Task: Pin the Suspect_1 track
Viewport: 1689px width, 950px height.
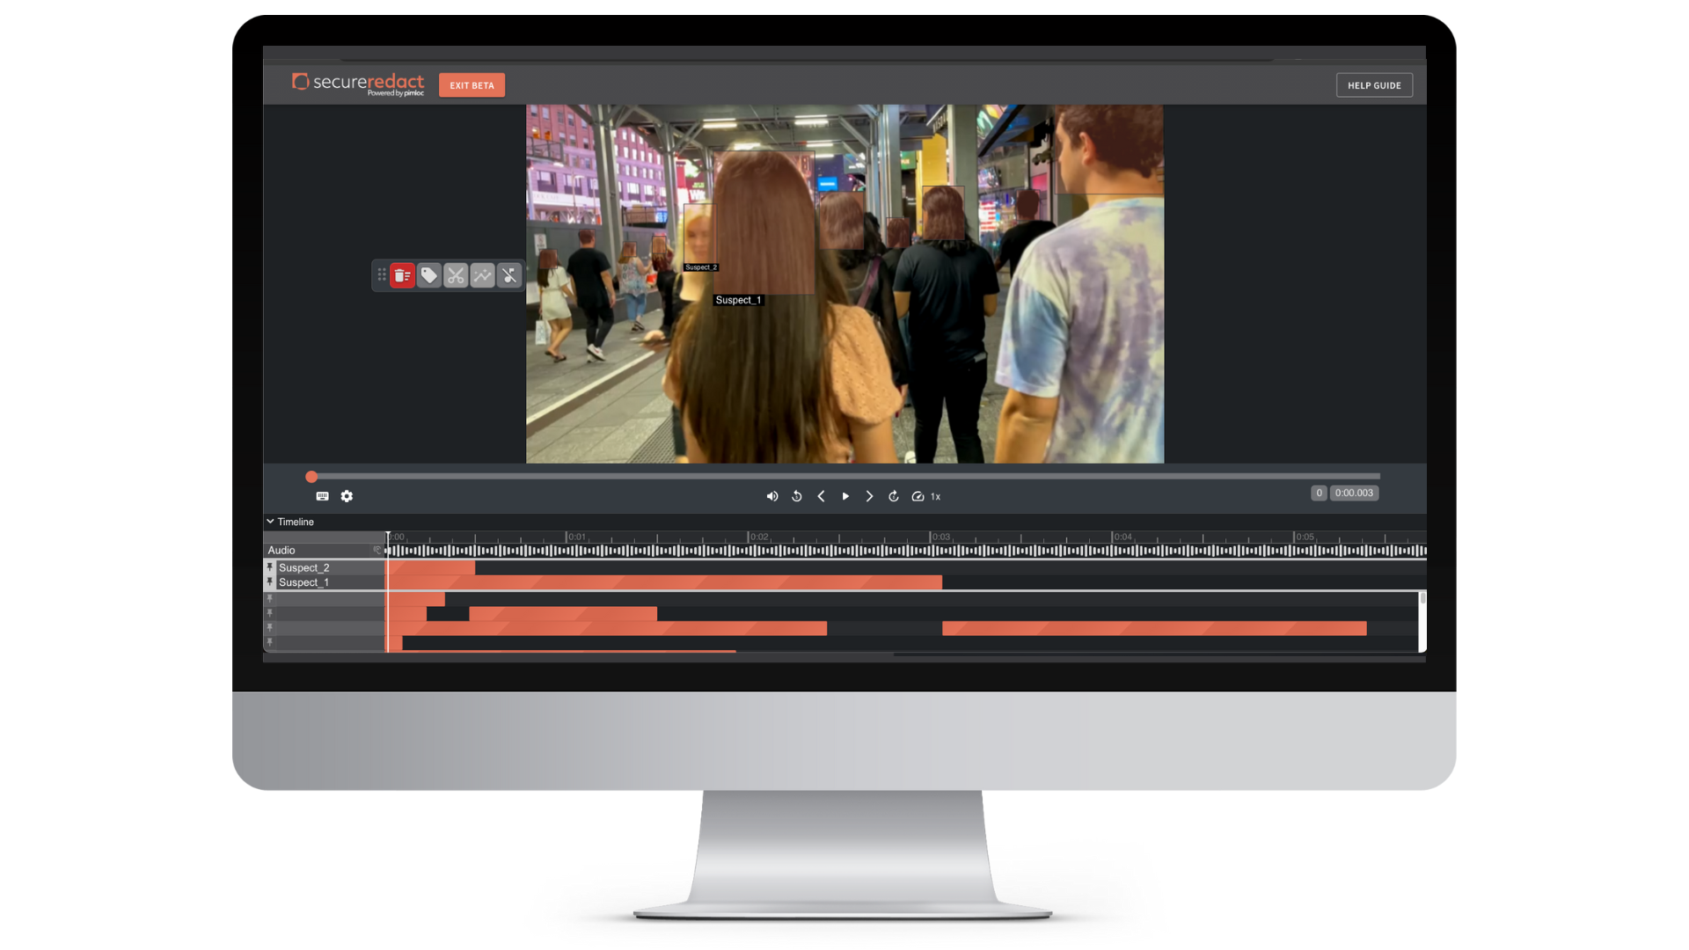Action: 269,581
